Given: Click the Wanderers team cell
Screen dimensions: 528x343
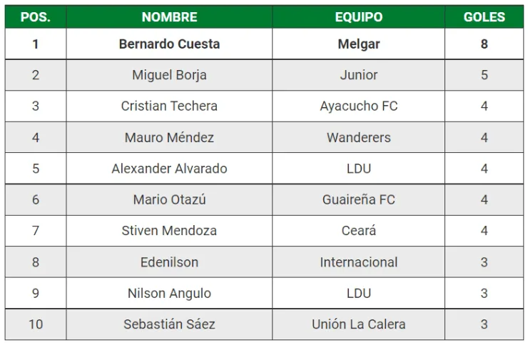Looking at the screenshot, I should [358, 137].
